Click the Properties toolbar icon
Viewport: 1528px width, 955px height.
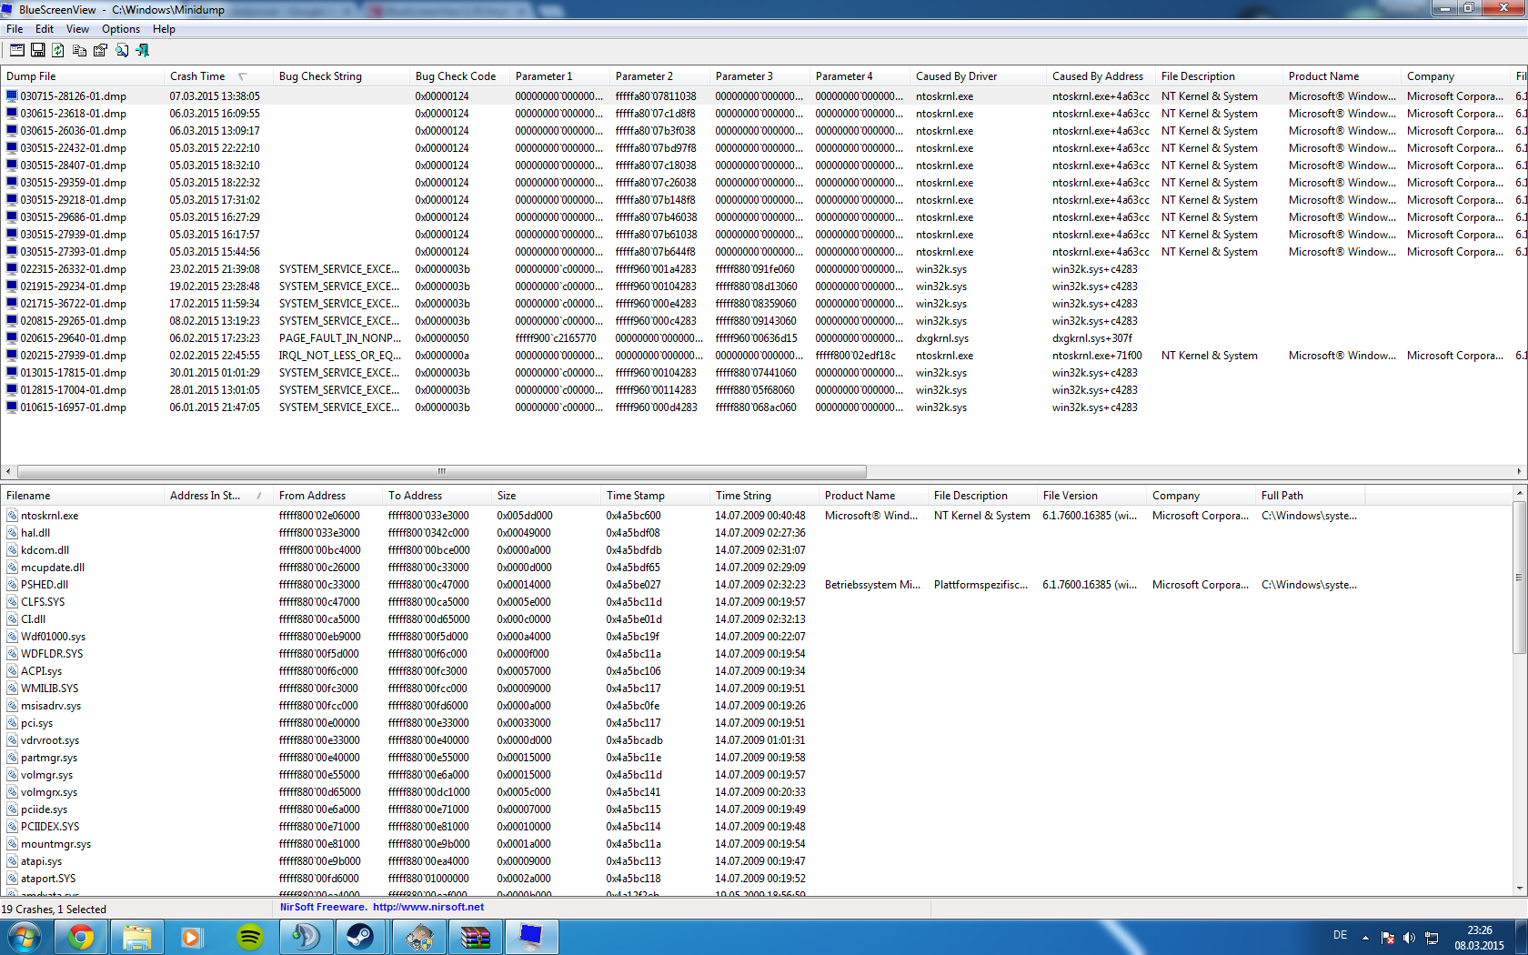tap(100, 50)
